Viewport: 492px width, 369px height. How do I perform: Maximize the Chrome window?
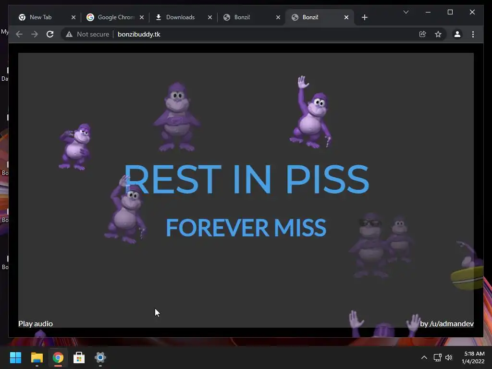click(x=450, y=12)
